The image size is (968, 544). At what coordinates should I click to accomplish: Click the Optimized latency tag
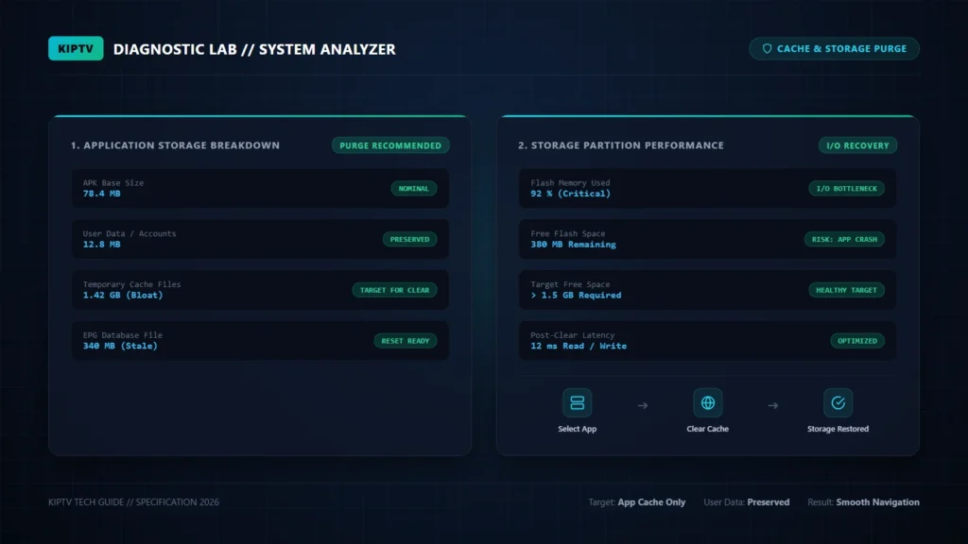click(x=856, y=340)
